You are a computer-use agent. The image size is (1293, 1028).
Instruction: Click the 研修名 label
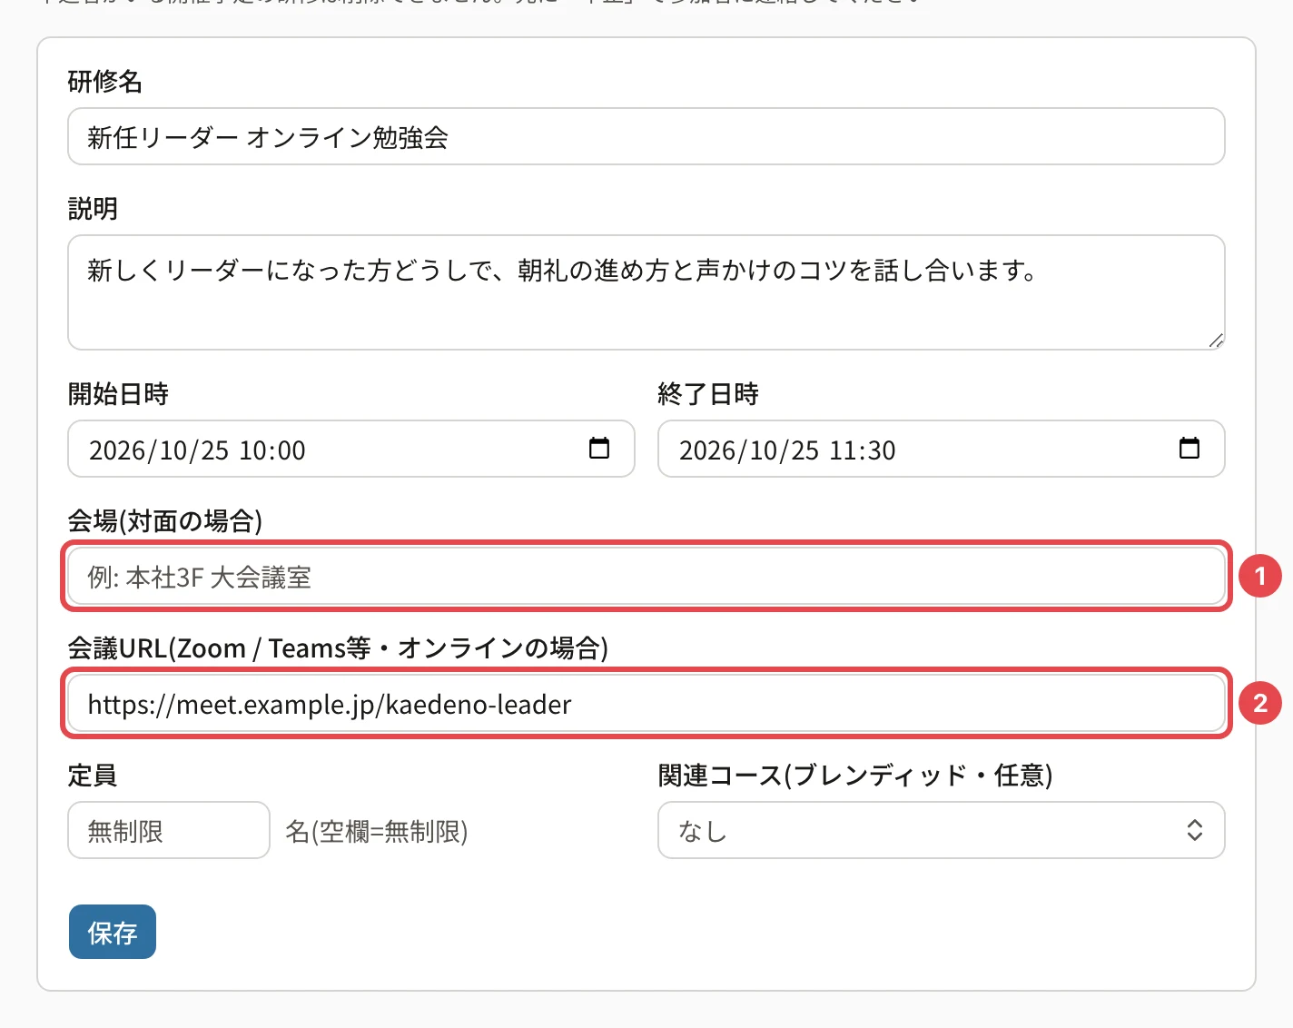(x=105, y=82)
